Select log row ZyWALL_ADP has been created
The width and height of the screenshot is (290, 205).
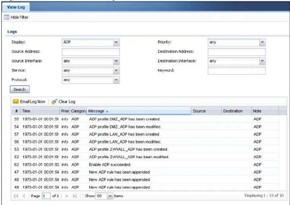(145, 149)
